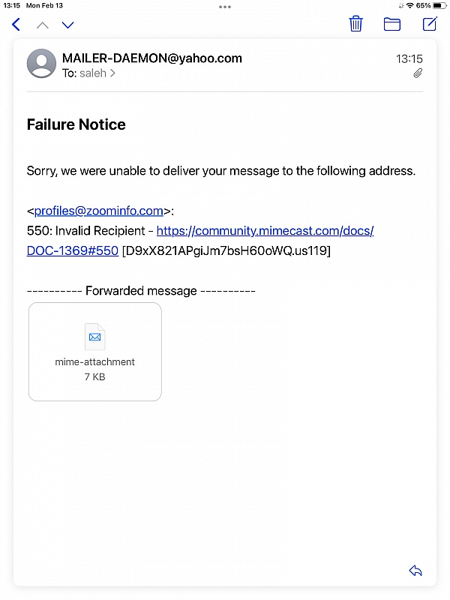Click the paperclip attachment icon

point(418,73)
